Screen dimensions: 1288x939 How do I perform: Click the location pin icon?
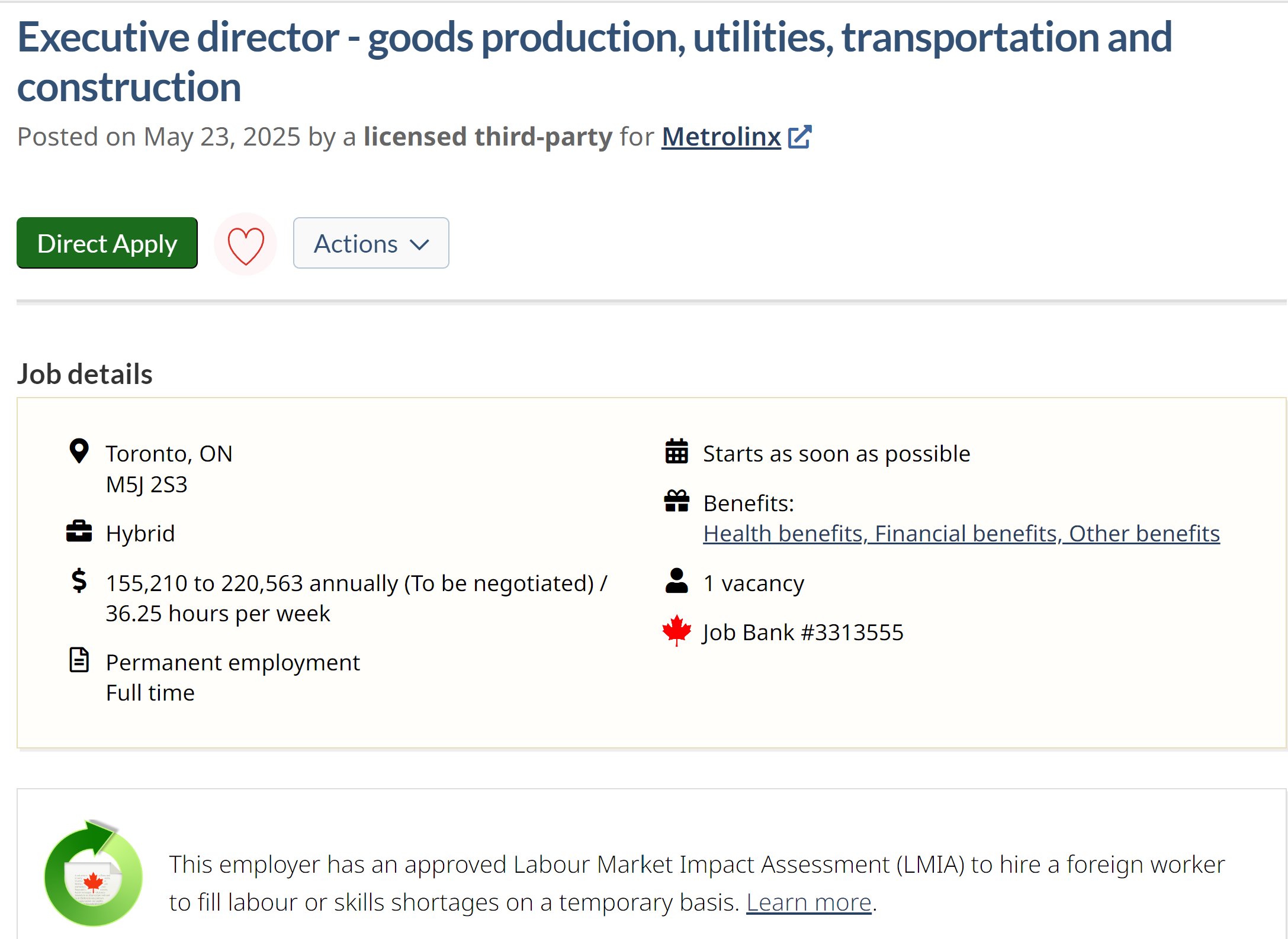tap(79, 451)
